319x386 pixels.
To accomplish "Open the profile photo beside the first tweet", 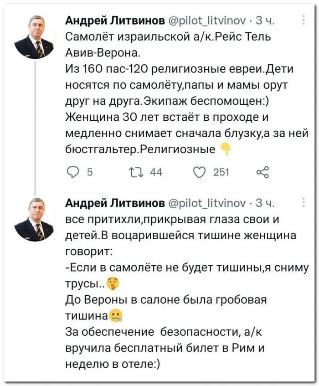I will (x=34, y=36).
